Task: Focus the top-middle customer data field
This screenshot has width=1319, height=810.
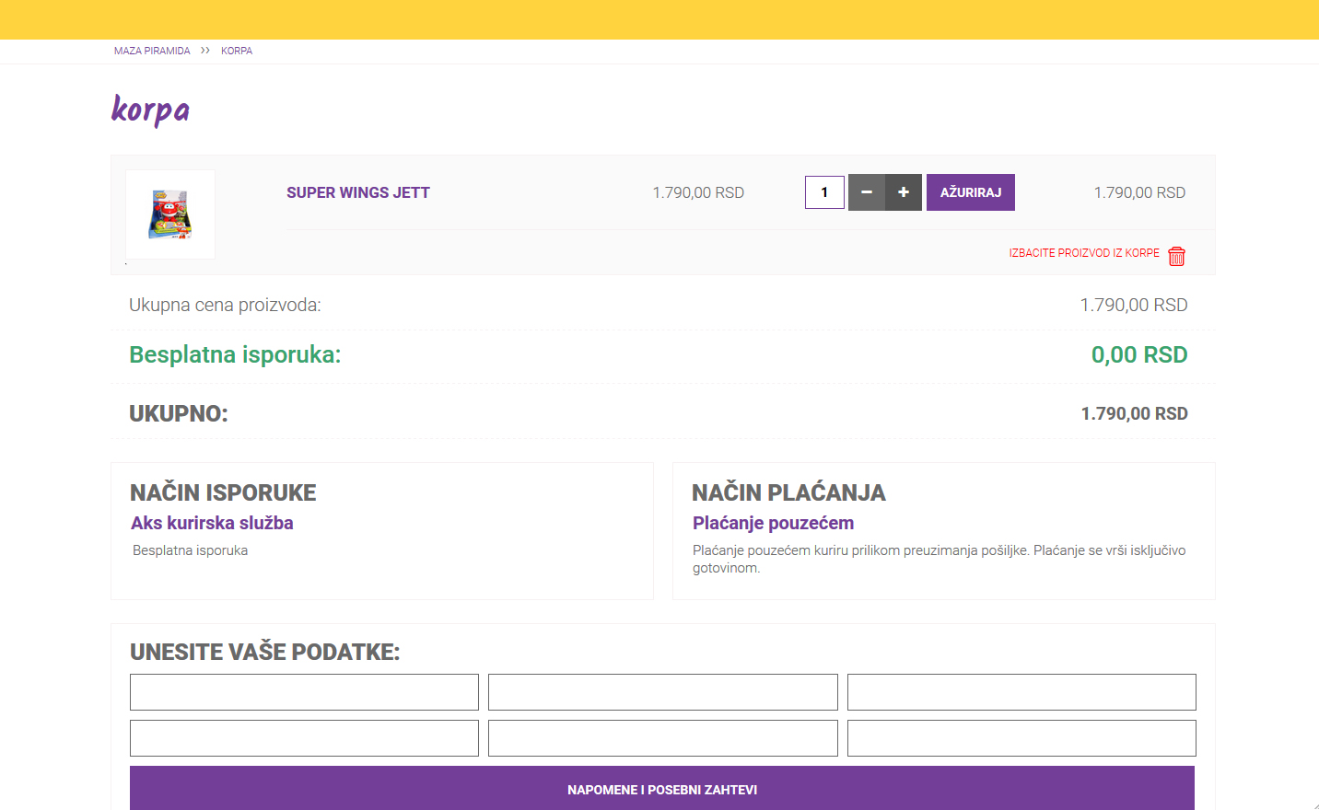Action: pos(662,692)
